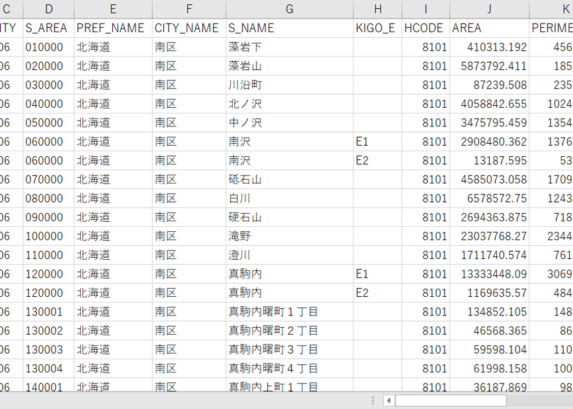
Task: Click the scrollbar split handle dots
Action: pyautogui.click(x=372, y=400)
